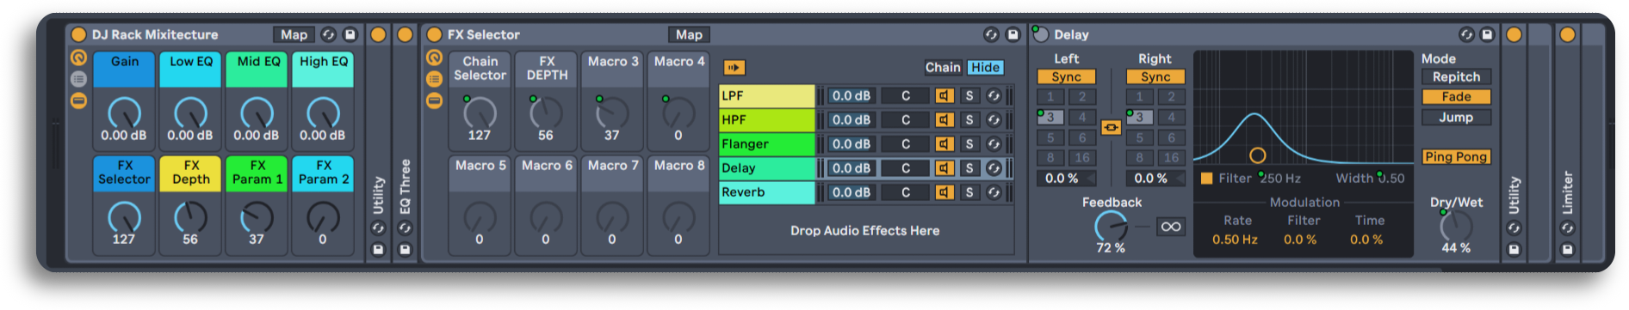
Task: Set Left delay time to 16
Action: tap(1082, 157)
